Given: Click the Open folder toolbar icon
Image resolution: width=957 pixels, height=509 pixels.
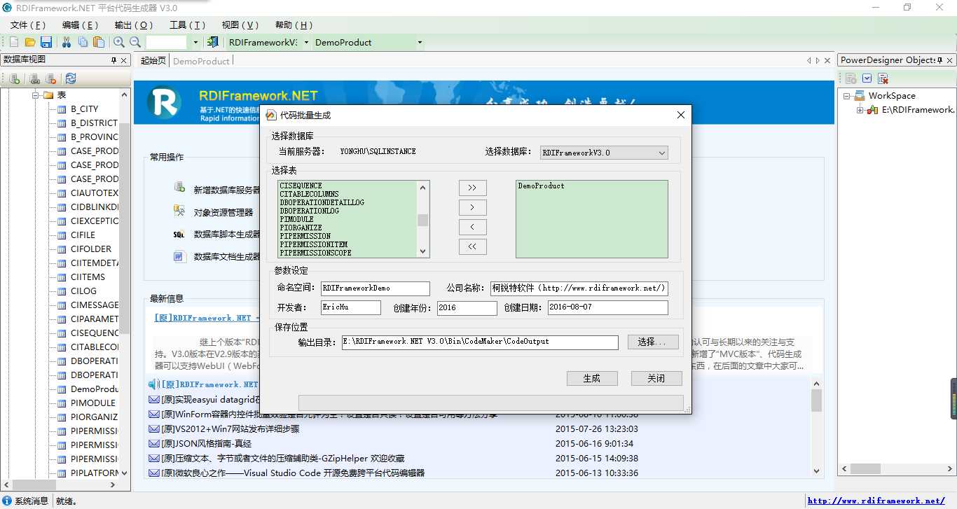Looking at the screenshot, I should coord(30,42).
